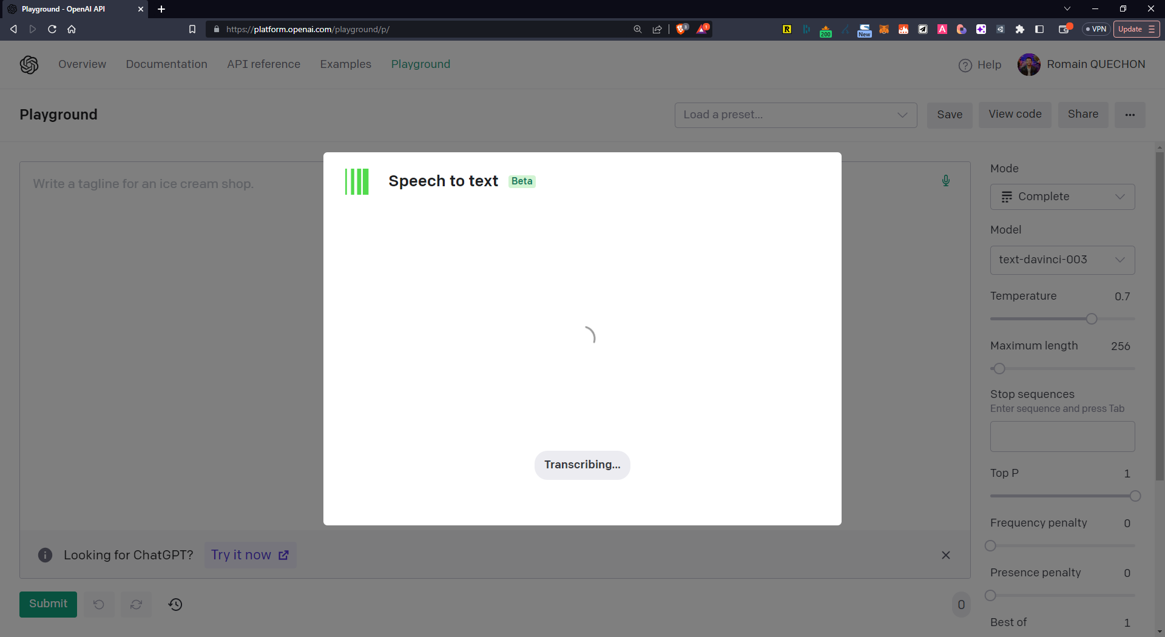This screenshot has width=1165, height=637.
Task: Open the browser extensions puzzle icon
Action: click(1020, 29)
